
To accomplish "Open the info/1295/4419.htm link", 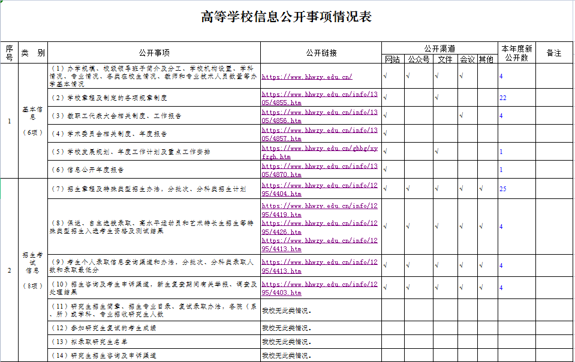I will pos(320,210).
